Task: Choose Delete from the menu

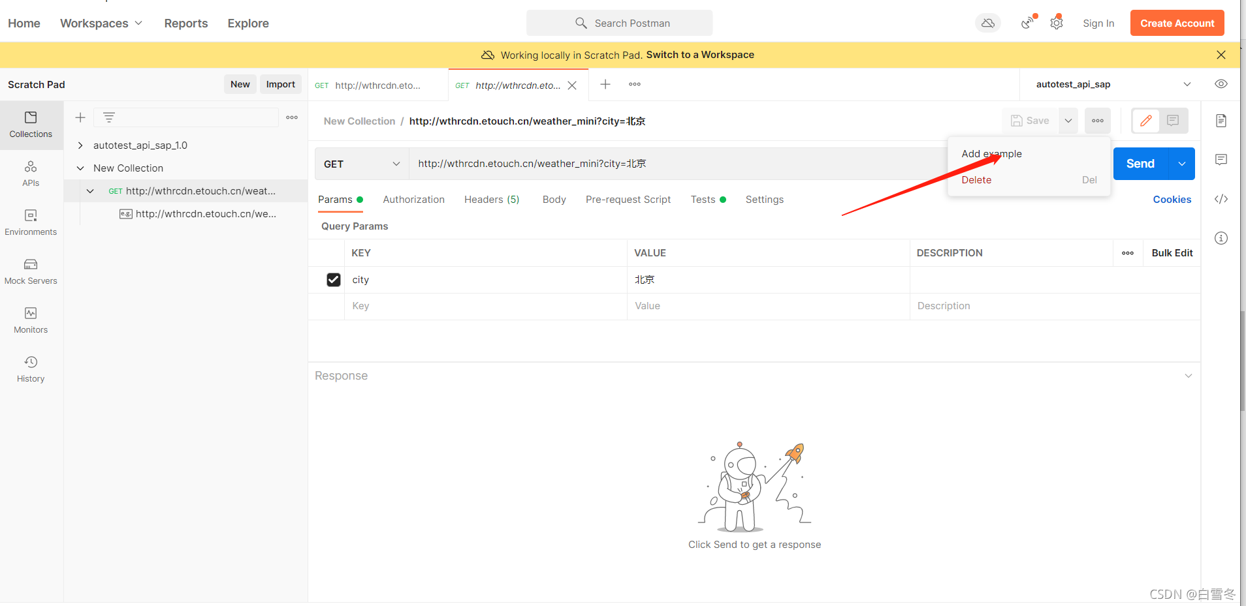Action: pyautogui.click(x=976, y=180)
